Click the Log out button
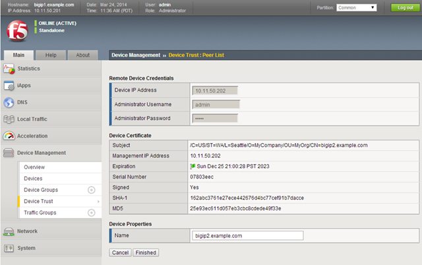Viewport: 422px width, 265px height. click(x=402, y=8)
